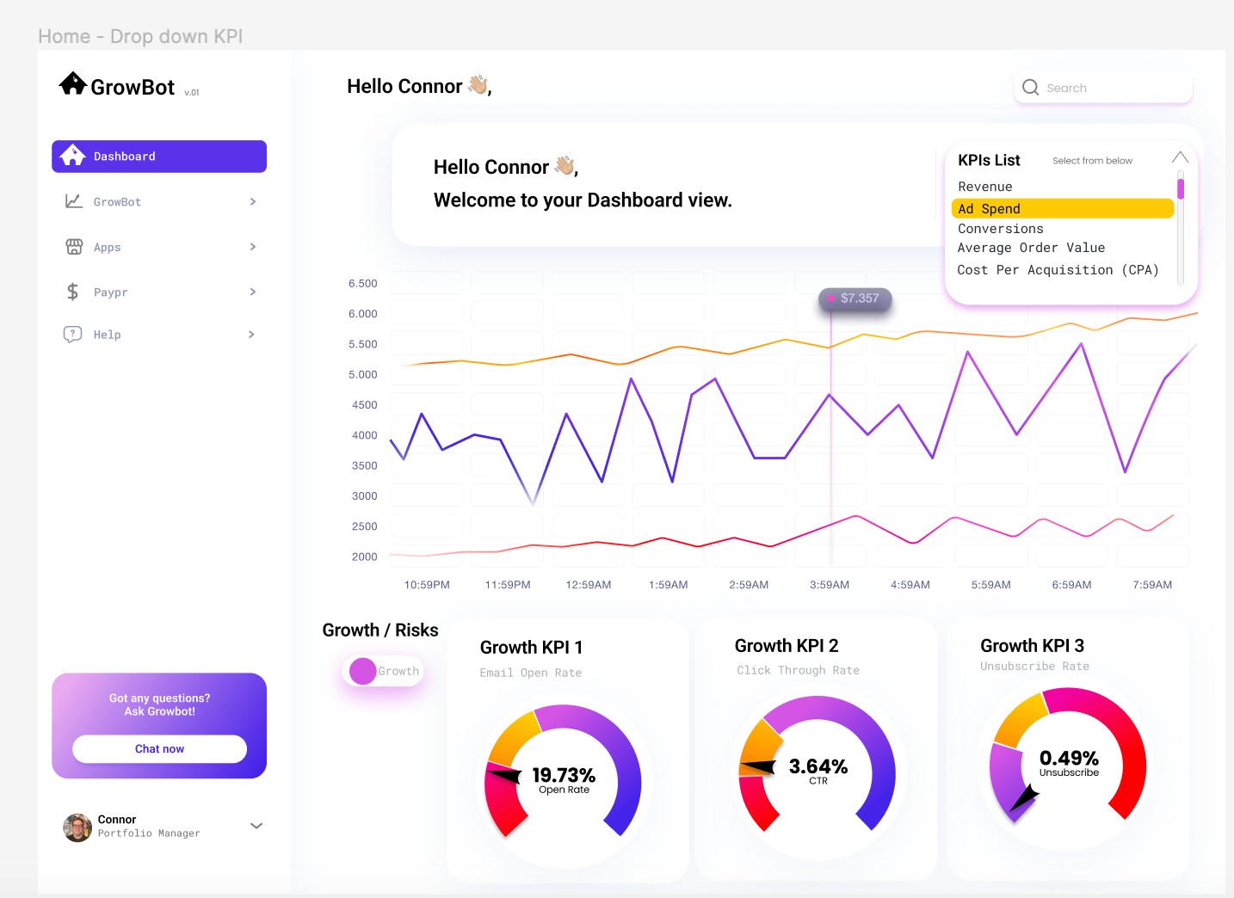The image size is (1234, 898).
Task: Expand the GrowBot sidebar submenu arrow
Action: 252,201
